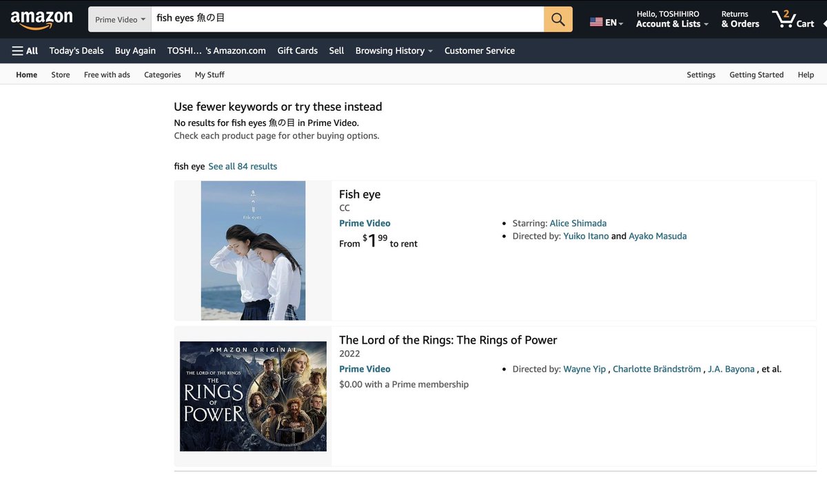Open Gift Cards
This screenshot has width=827, height=482.
pyautogui.click(x=298, y=51)
